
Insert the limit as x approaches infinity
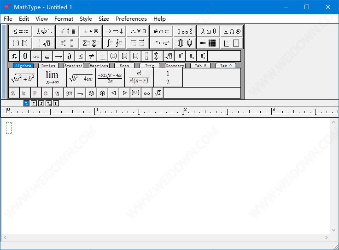point(52,78)
